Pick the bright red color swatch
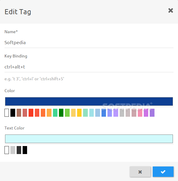Screen dimensions: 178x181 (x=31, y=113)
